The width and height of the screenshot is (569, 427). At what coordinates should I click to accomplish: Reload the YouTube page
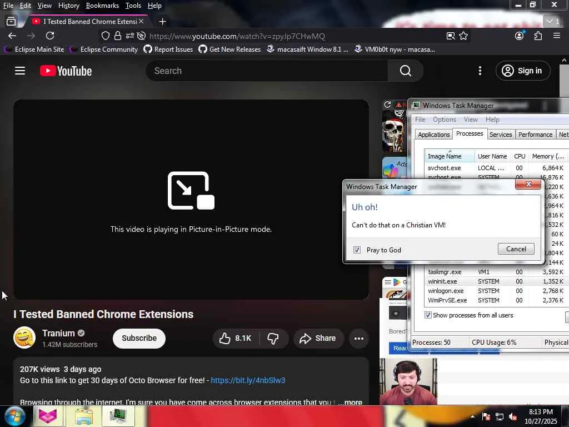click(x=50, y=36)
